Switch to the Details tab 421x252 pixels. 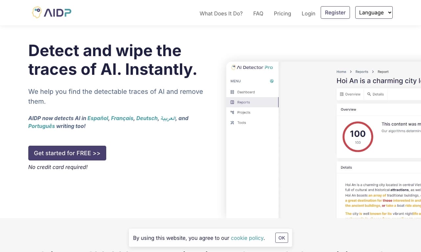click(376, 94)
